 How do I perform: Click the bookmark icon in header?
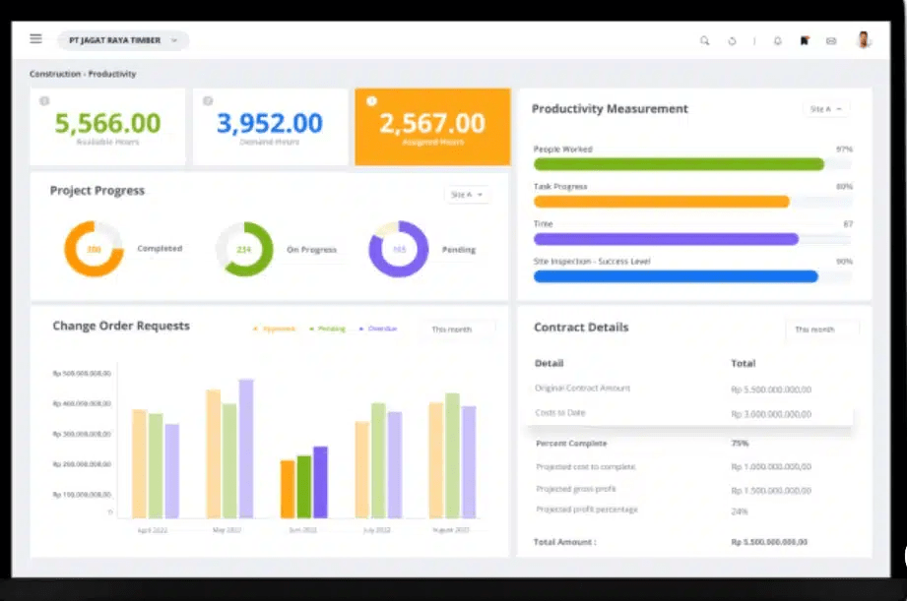[805, 41]
